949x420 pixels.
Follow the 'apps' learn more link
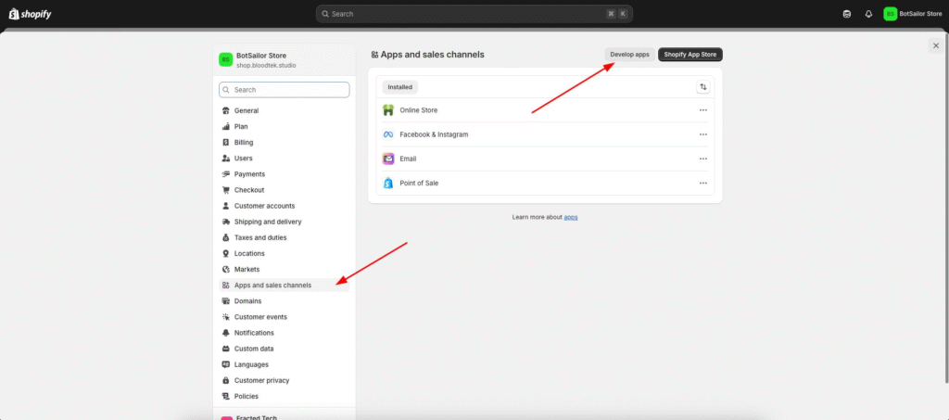point(571,217)
